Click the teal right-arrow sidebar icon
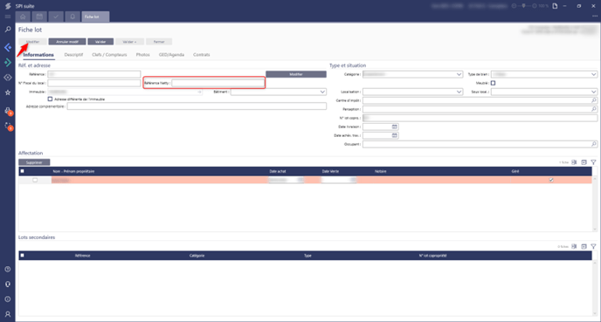 [8, 63]
